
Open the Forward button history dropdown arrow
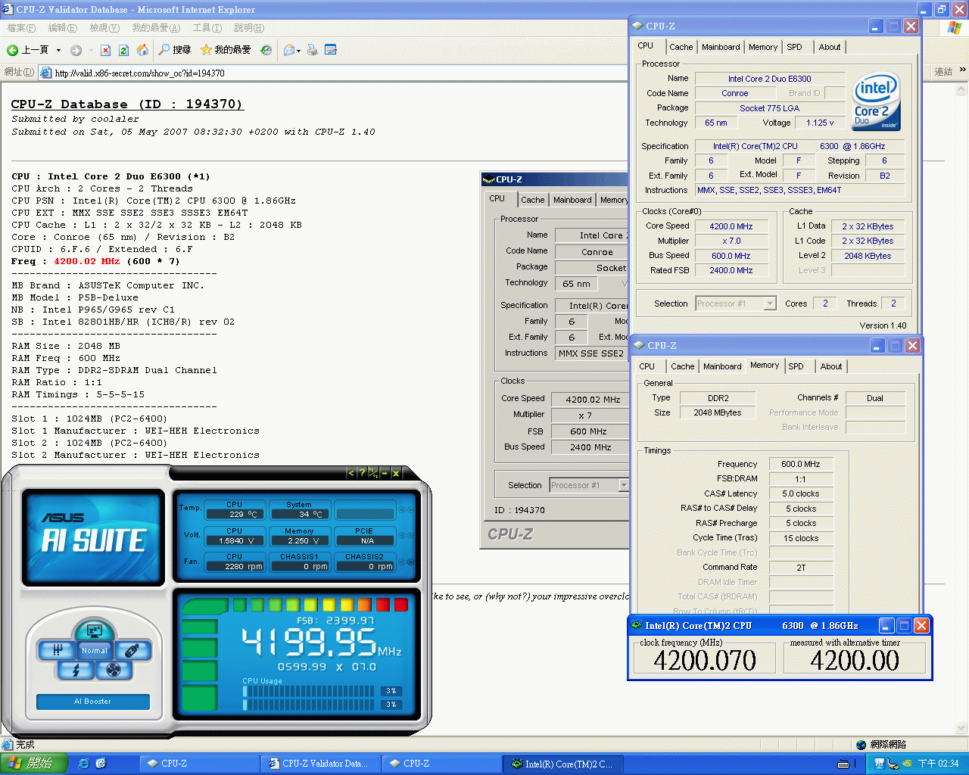90,50
